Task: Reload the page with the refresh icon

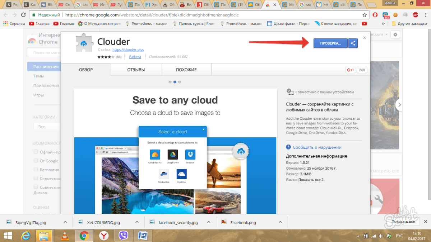Action: coord(24,15)
